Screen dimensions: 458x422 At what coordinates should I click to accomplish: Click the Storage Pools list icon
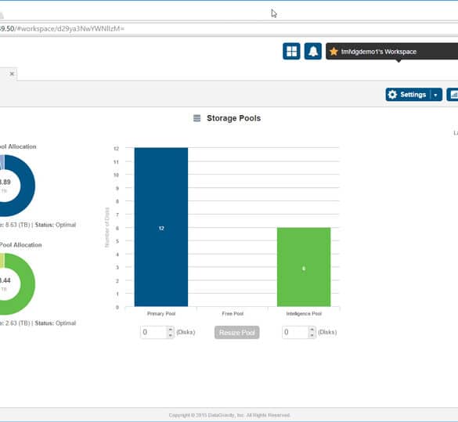tap(197, 118)
